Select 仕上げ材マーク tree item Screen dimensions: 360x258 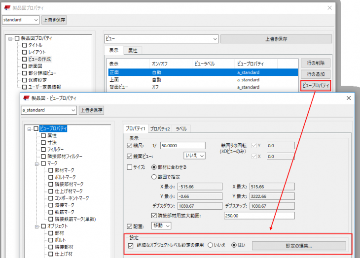pos(69,191)
